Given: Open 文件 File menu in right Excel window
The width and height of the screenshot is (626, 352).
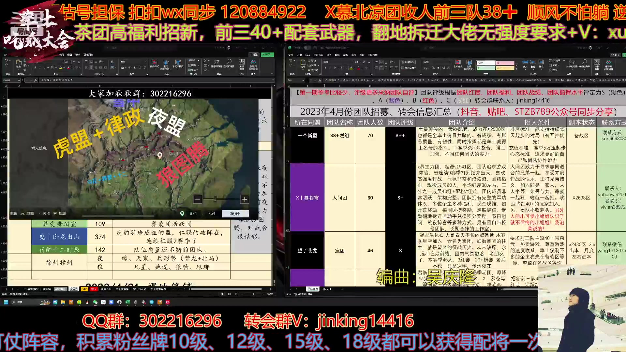Looking at the screenshot, I should 291,55.
